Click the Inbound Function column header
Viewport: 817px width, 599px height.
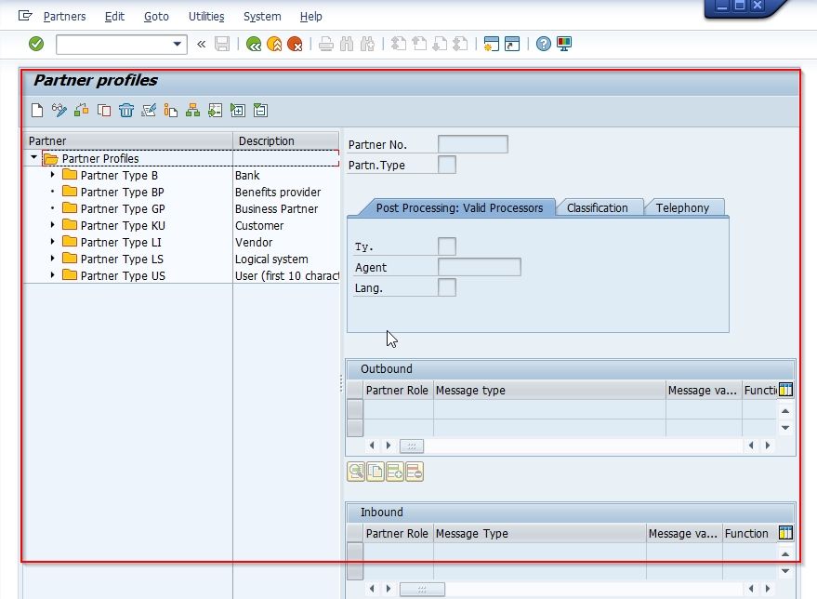pos(750,533)
